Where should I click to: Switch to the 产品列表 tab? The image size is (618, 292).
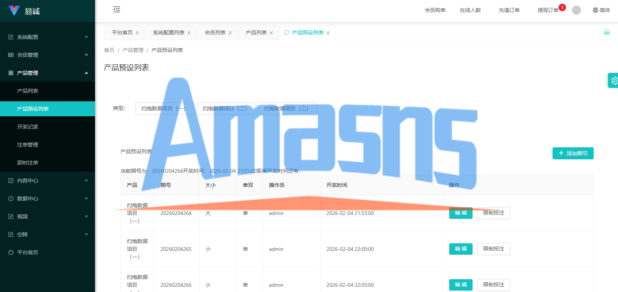(256, 33)
